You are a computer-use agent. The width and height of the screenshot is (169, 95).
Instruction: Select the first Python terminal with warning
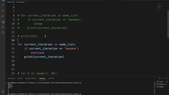point(161,82)
